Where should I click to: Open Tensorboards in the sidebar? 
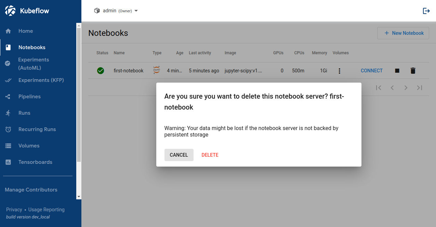click(35, 162)
